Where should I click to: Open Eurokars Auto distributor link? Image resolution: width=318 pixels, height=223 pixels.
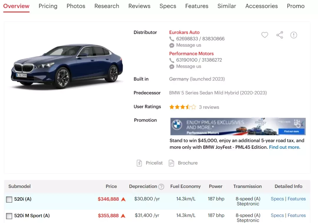tap(184, 32)
